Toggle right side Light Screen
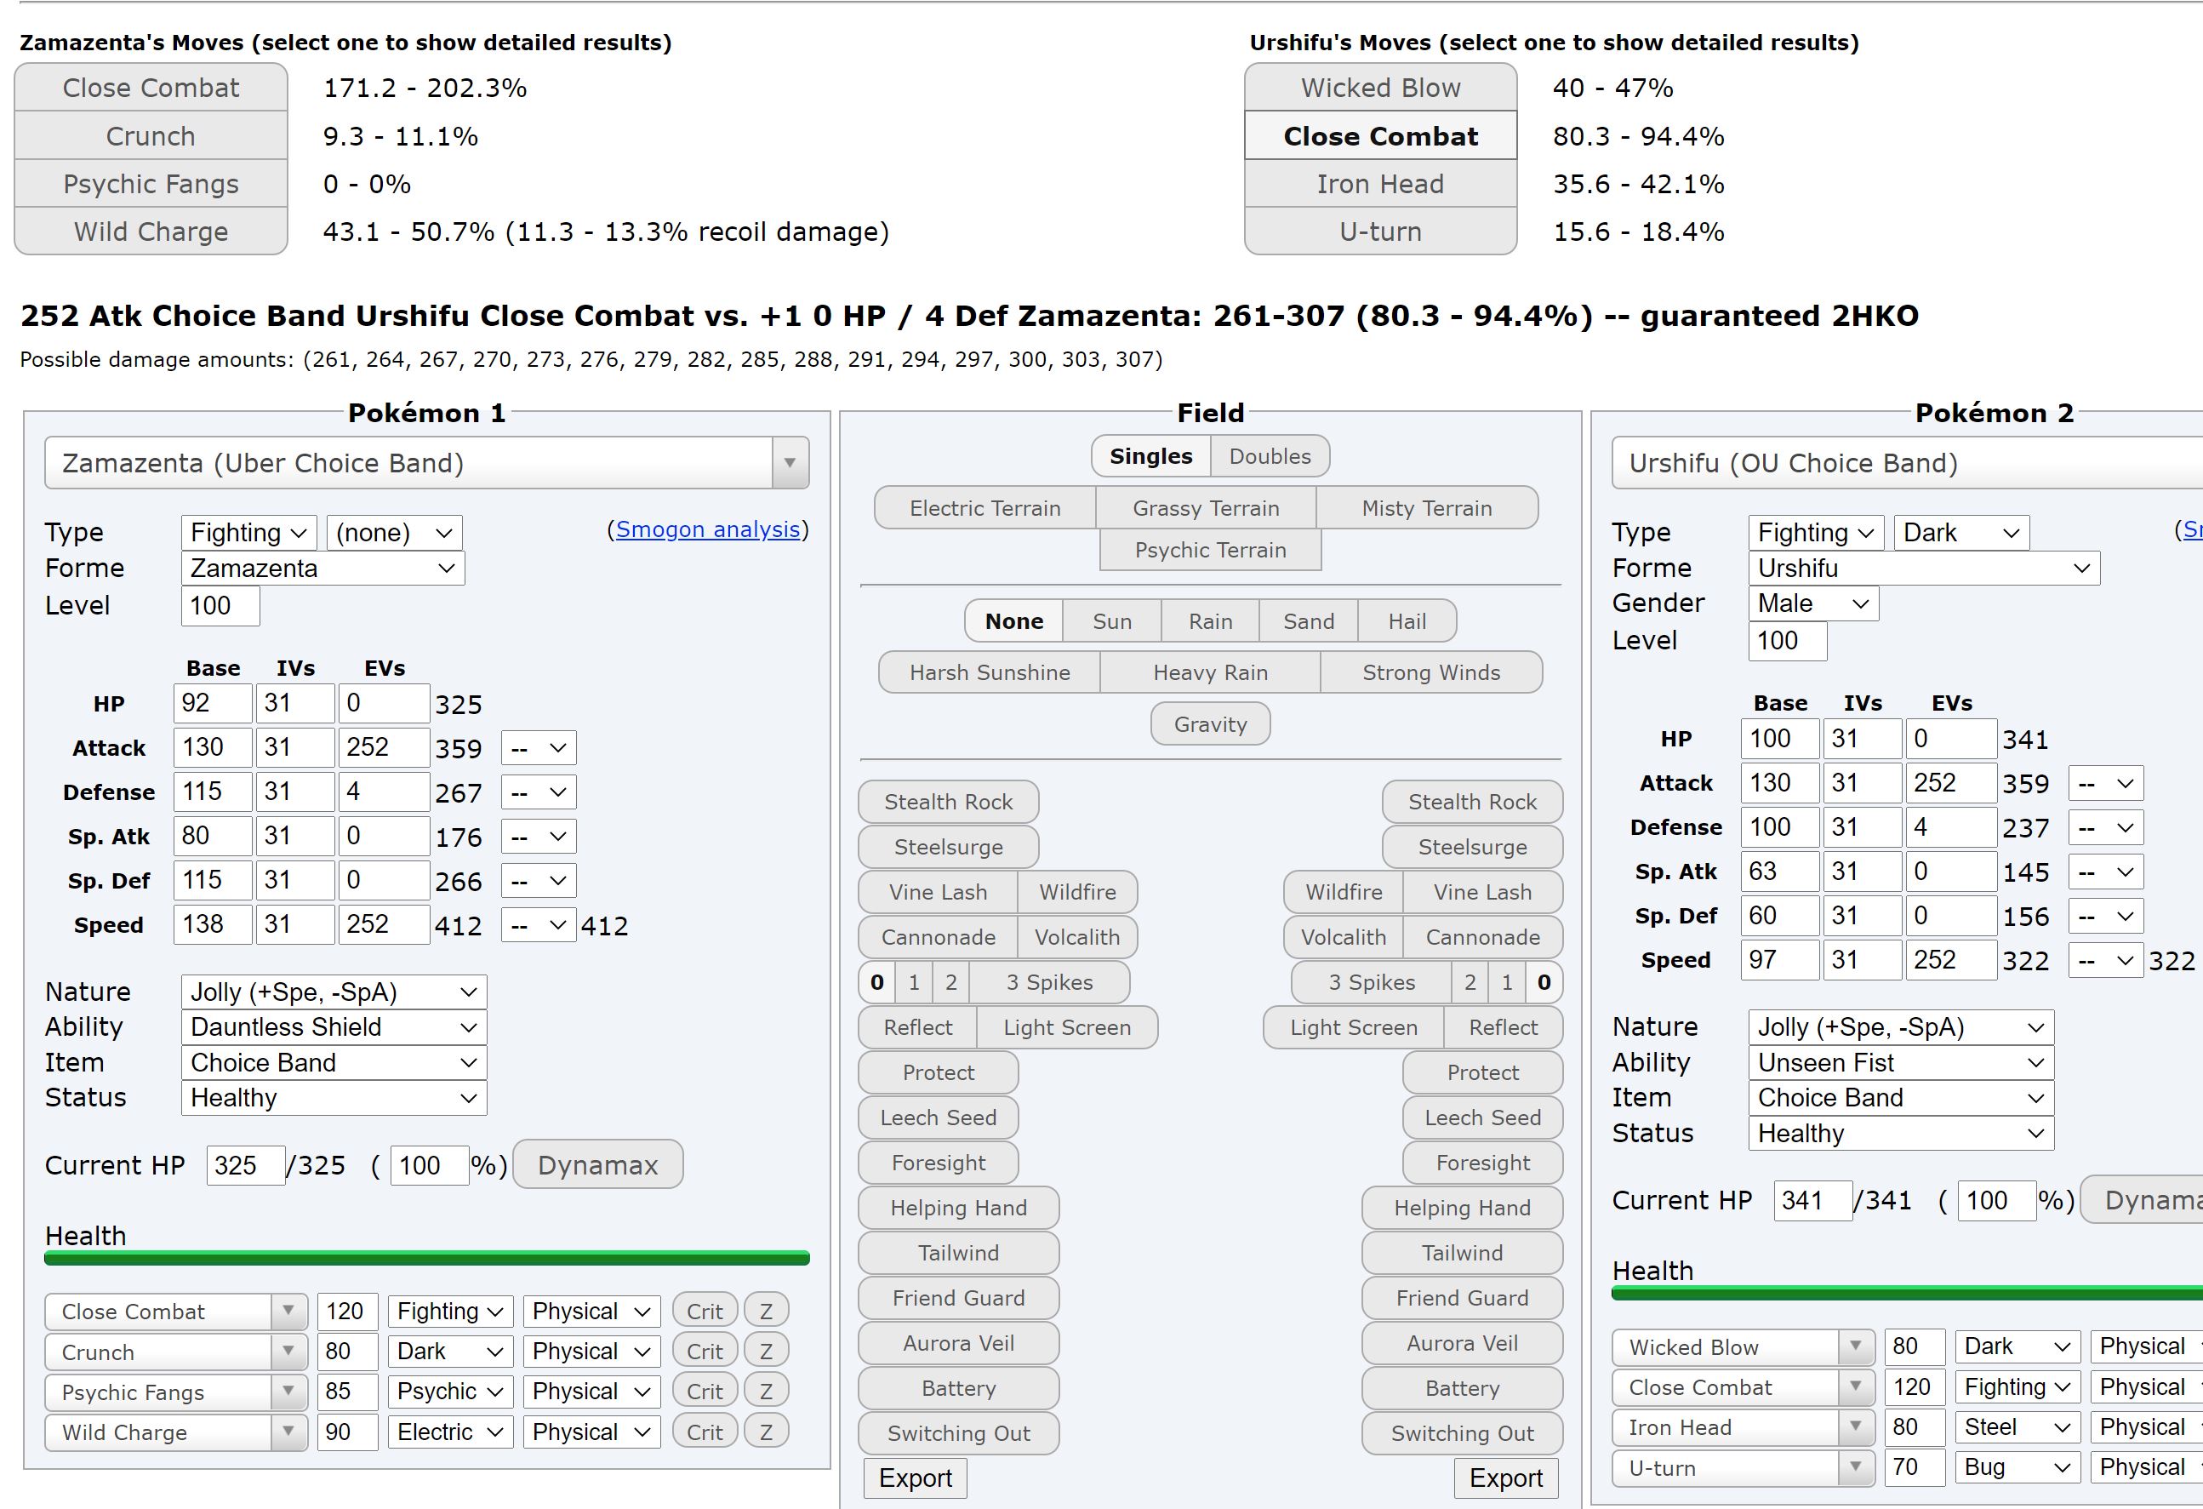The height and width of the screenshot is (1509, 2203). click(x=1354, y=1027)
